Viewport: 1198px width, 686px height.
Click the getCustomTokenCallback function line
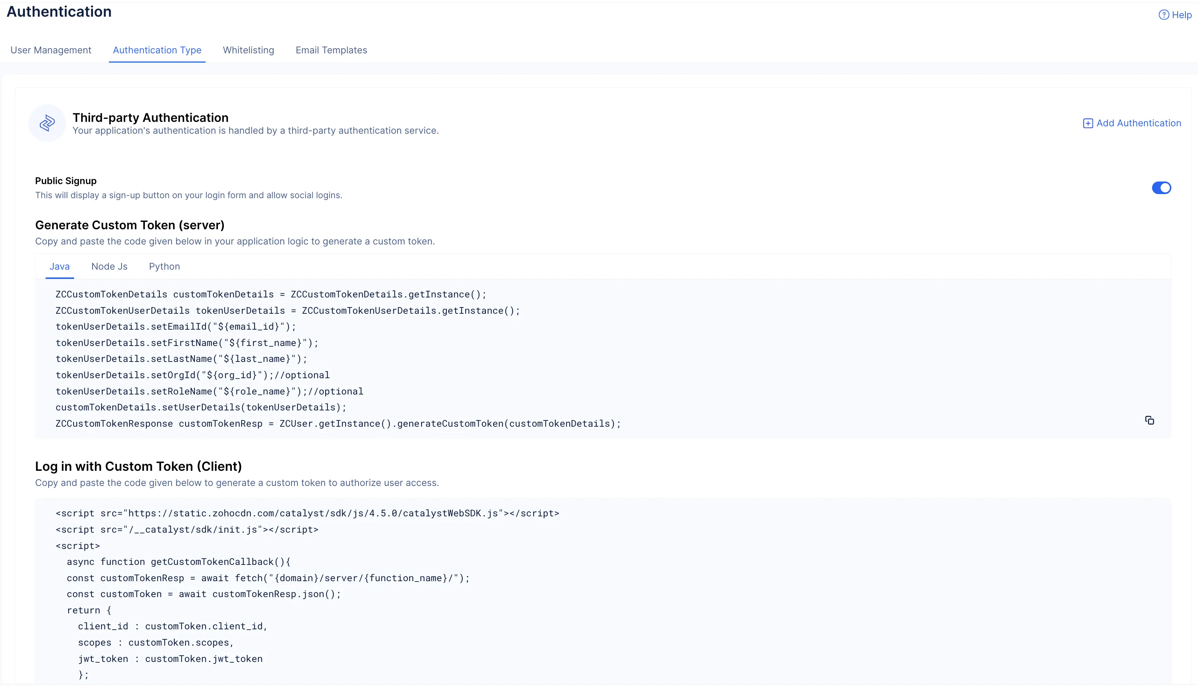coord(179,562)
